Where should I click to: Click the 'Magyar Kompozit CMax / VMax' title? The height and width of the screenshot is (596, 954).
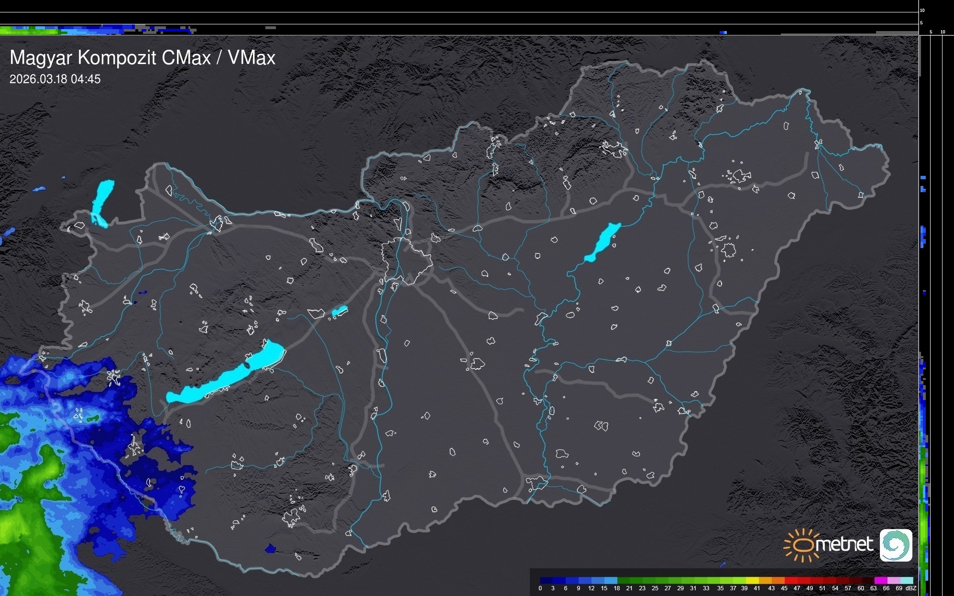tap(143, 58)
